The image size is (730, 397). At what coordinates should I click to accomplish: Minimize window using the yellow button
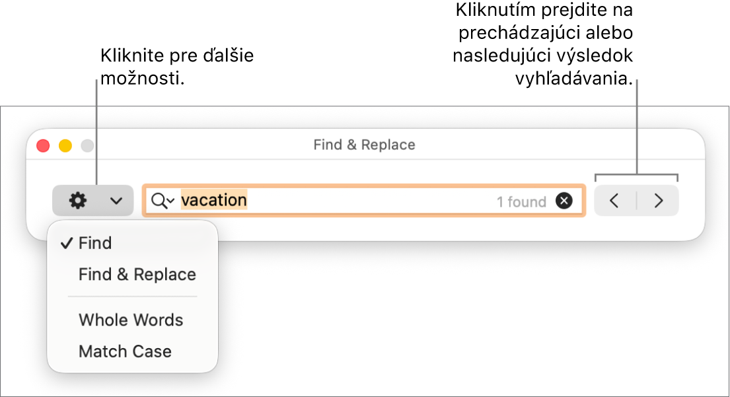pyautogui.click(x=65, y=145)
